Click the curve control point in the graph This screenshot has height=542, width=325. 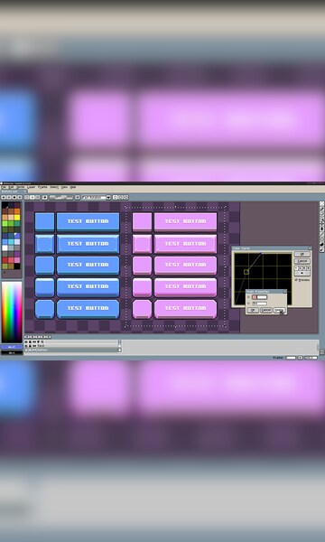click(246, 272)
